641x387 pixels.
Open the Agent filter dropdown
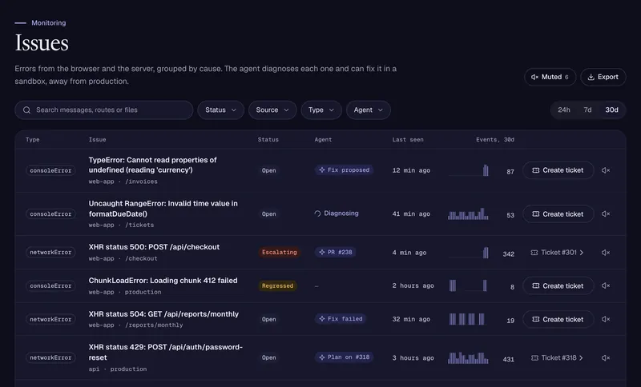click(369, 110)
